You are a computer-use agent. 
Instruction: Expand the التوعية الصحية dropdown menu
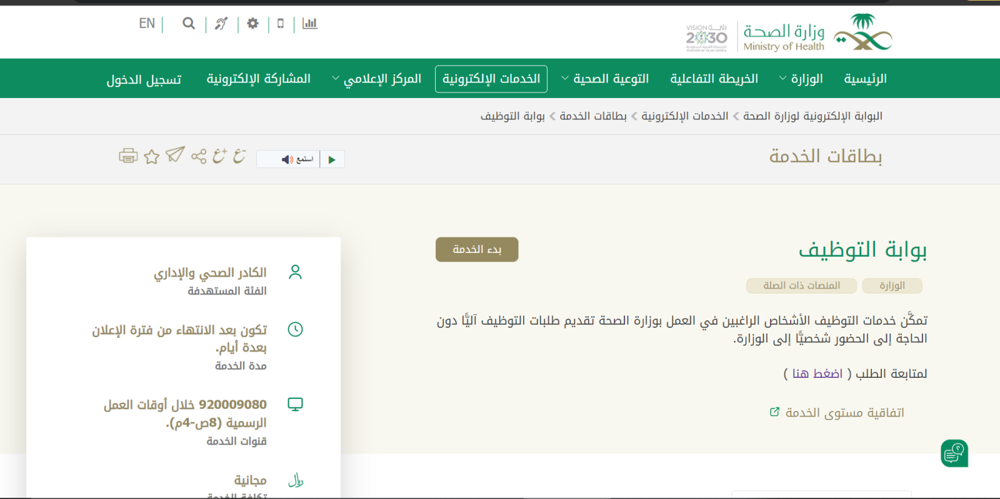(x=605, y=79)
